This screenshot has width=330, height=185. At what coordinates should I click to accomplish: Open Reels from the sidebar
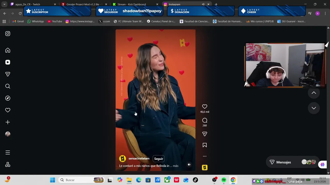click(8, 62)
